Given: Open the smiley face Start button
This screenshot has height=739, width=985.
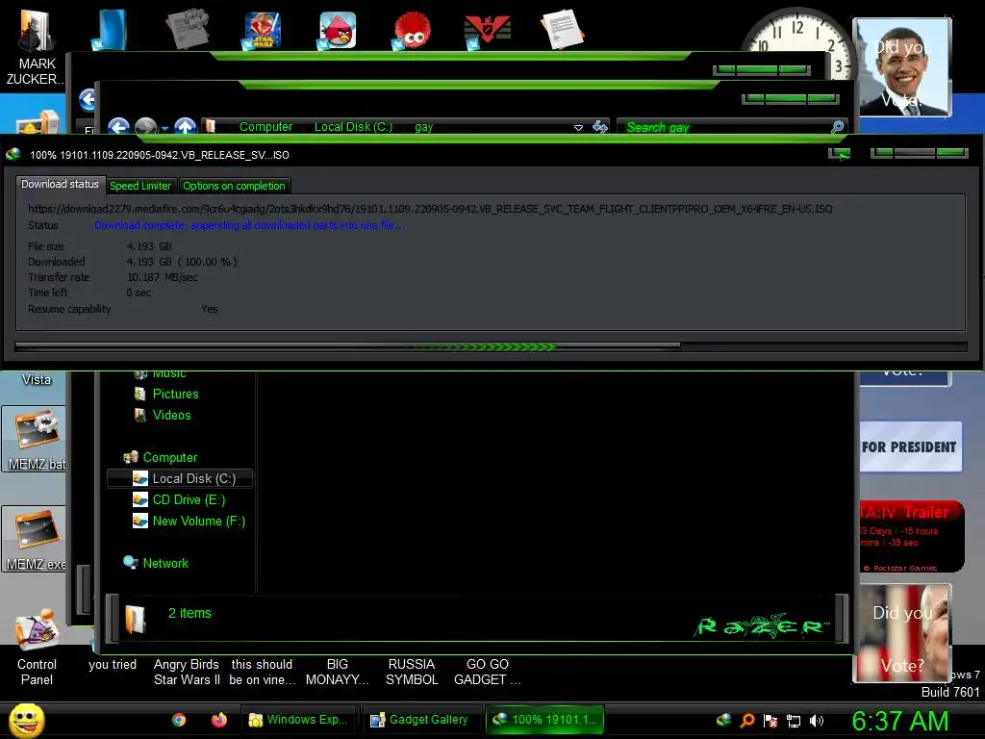Looking at the screenshot, I should [x=26, y=720].
